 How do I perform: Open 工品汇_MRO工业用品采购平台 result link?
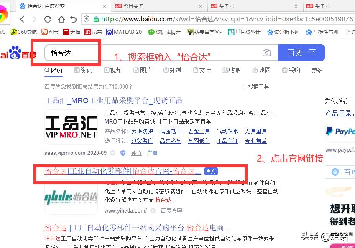[114, 101]
